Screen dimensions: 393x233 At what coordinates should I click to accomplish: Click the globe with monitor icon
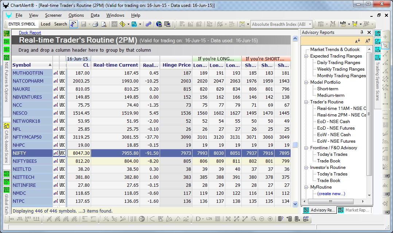[159, 24]
